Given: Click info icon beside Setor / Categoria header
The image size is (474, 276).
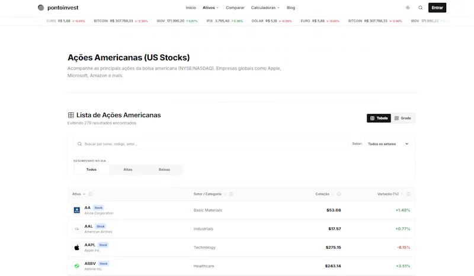Looking at the screenshot, I should tap(231, 194).
